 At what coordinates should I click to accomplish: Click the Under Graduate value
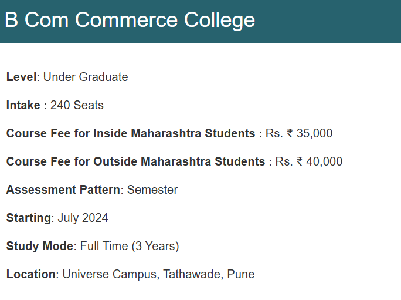tap(86, 77)
